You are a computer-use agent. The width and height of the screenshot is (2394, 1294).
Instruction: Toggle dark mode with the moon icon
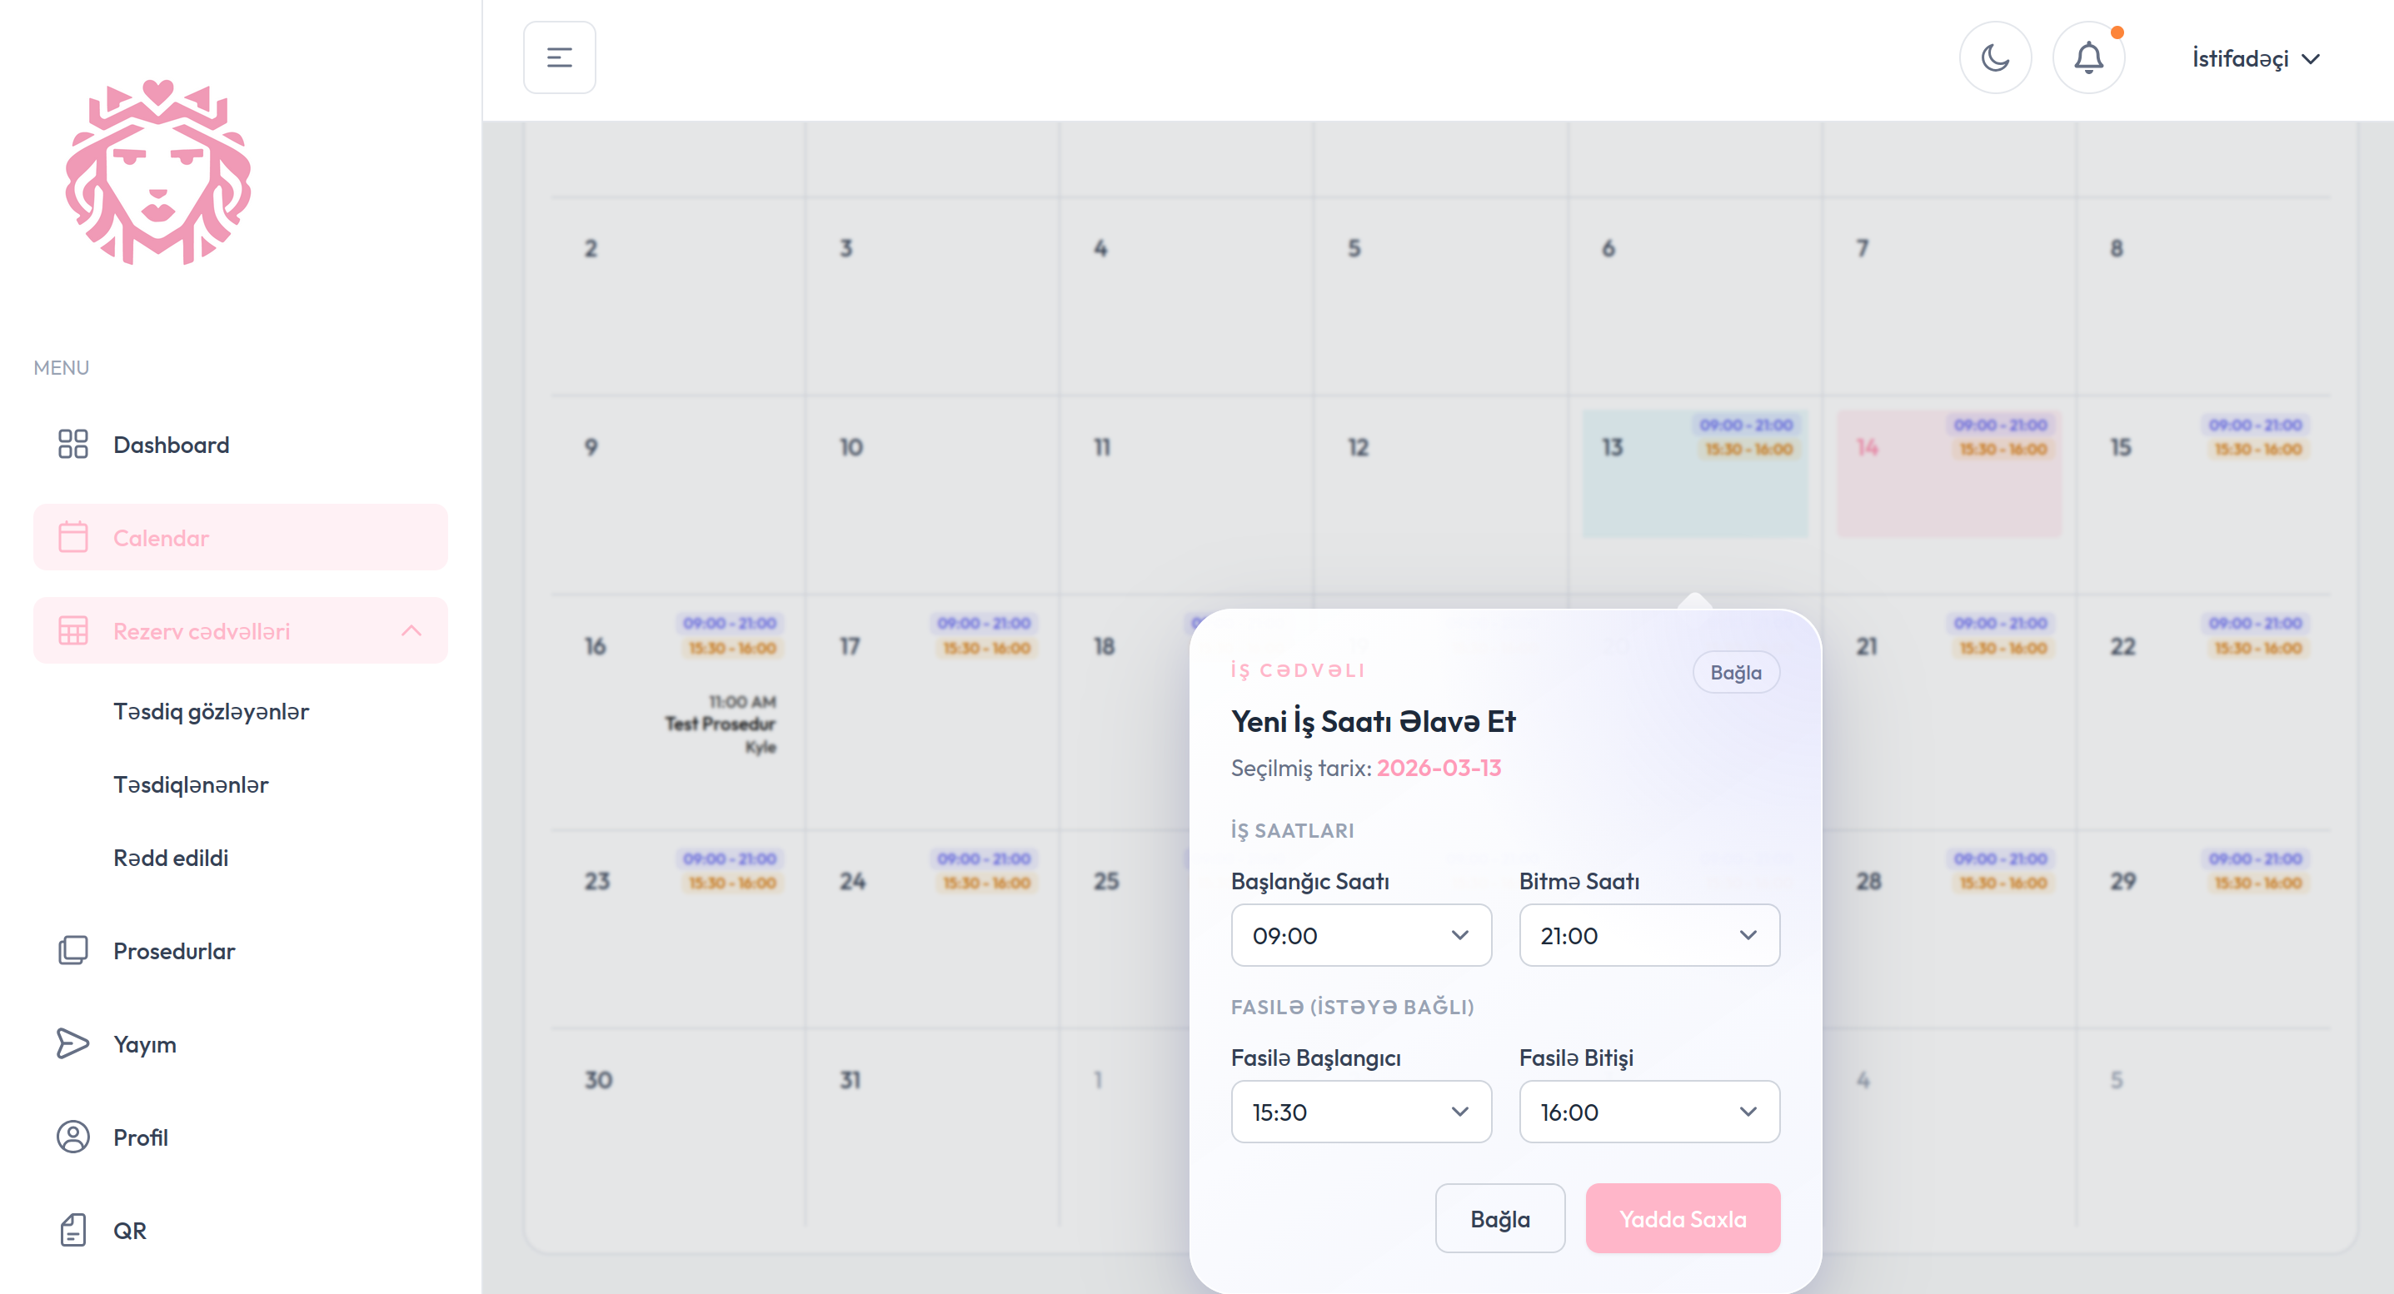point(1994,57)
